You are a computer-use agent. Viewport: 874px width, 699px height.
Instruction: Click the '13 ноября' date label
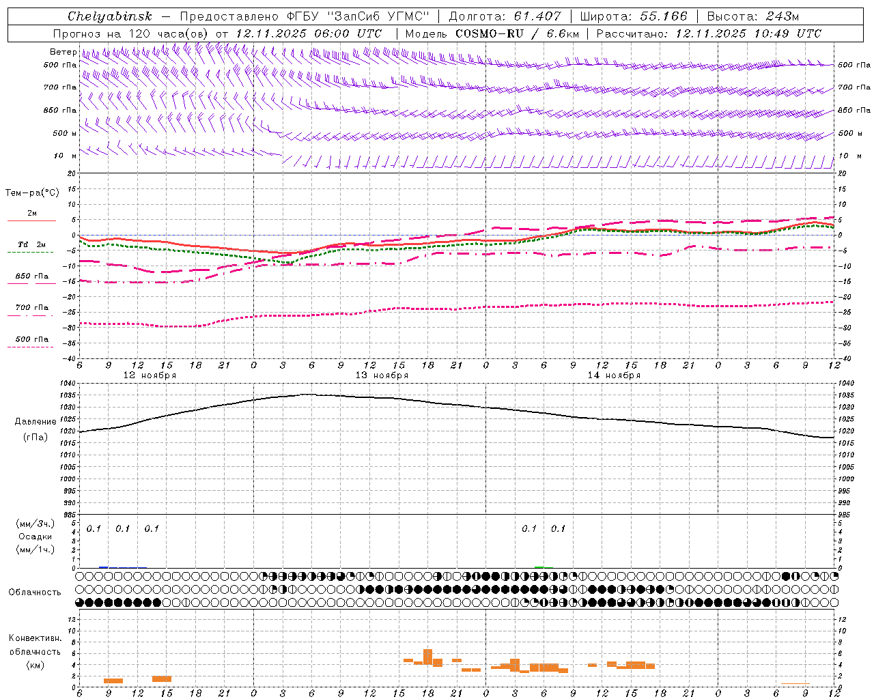coord(382,375)
